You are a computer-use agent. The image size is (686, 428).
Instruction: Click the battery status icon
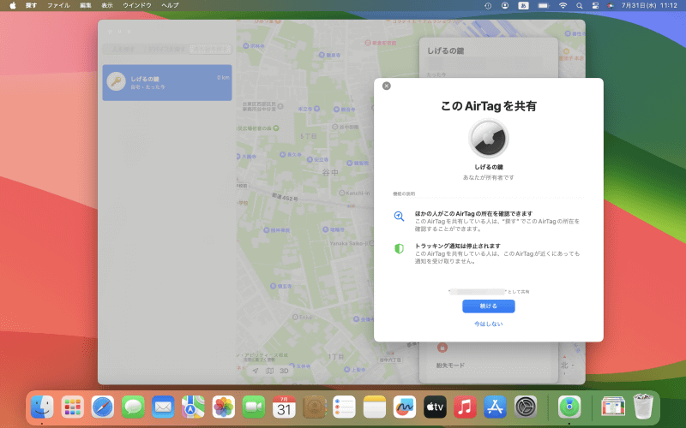(544, 6)
